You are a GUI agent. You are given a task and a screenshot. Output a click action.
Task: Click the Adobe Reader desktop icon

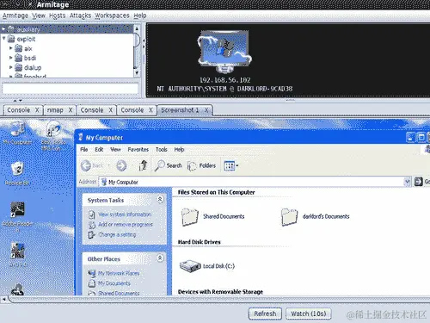click(x=18, y=217)
